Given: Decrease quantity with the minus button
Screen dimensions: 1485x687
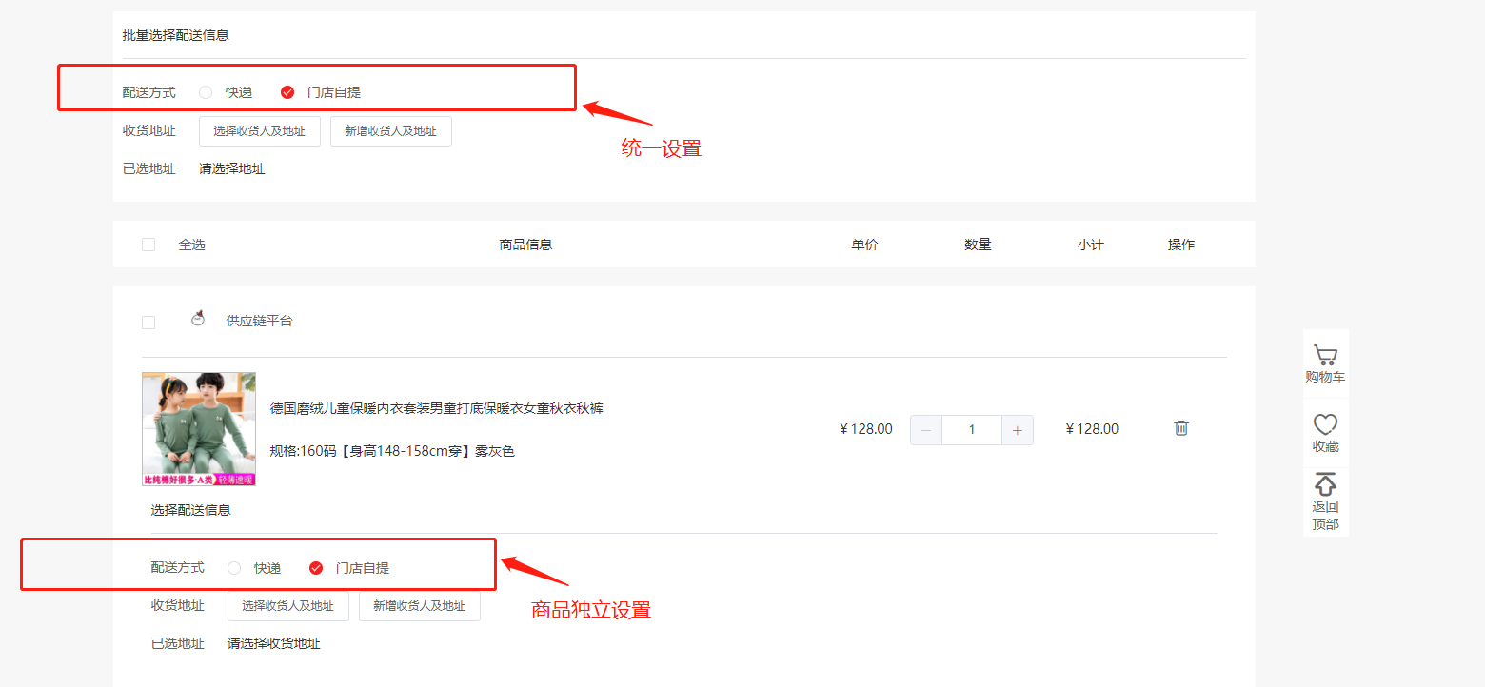Looking at the screenshot, I should click(x=926, y=430).
